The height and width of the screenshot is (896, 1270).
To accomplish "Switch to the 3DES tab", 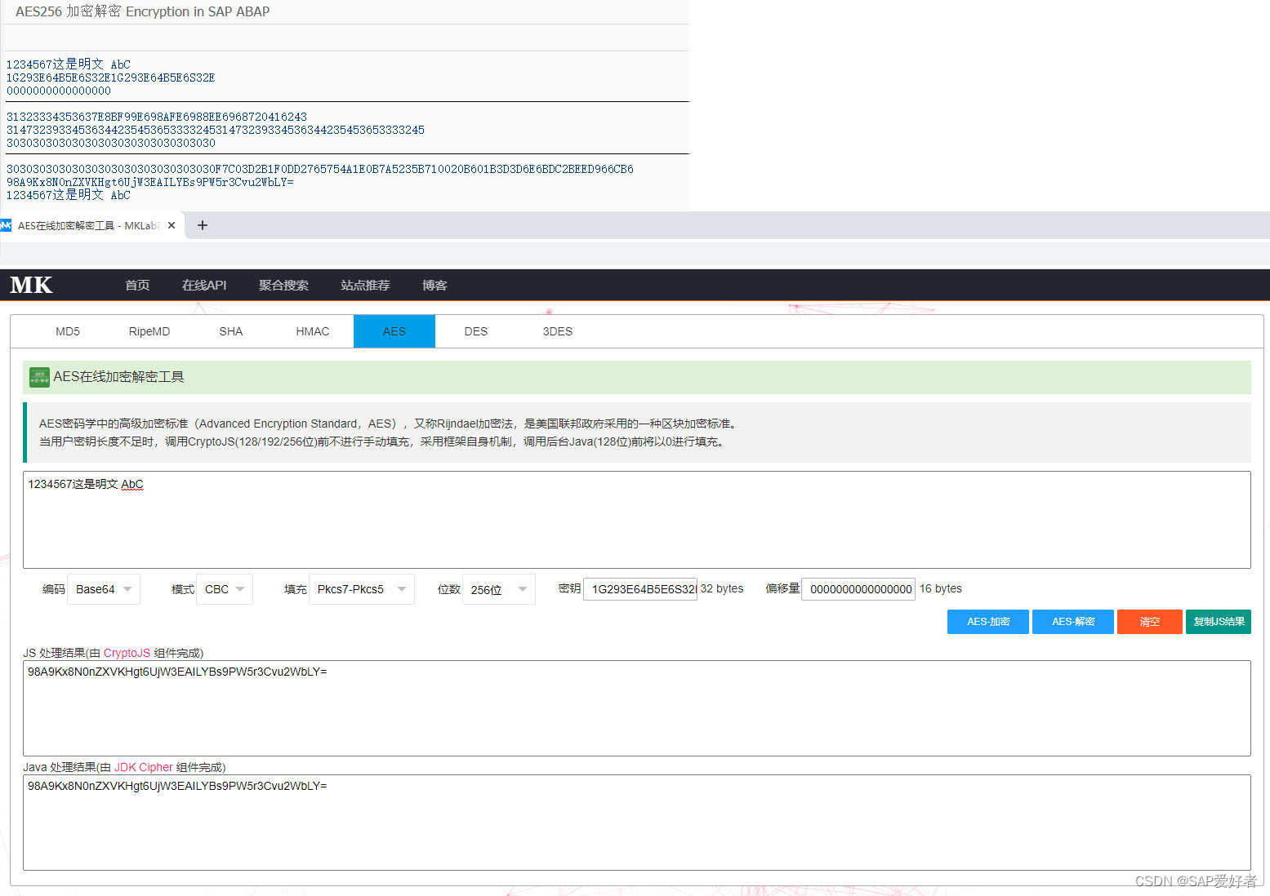I will (x=557, y=330).
